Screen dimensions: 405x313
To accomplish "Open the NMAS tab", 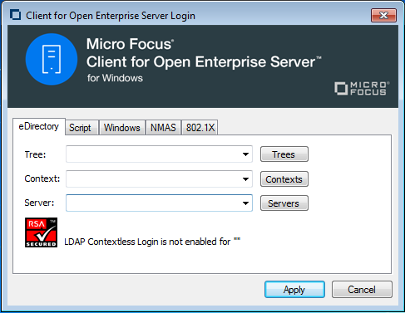I will point(163,128).
